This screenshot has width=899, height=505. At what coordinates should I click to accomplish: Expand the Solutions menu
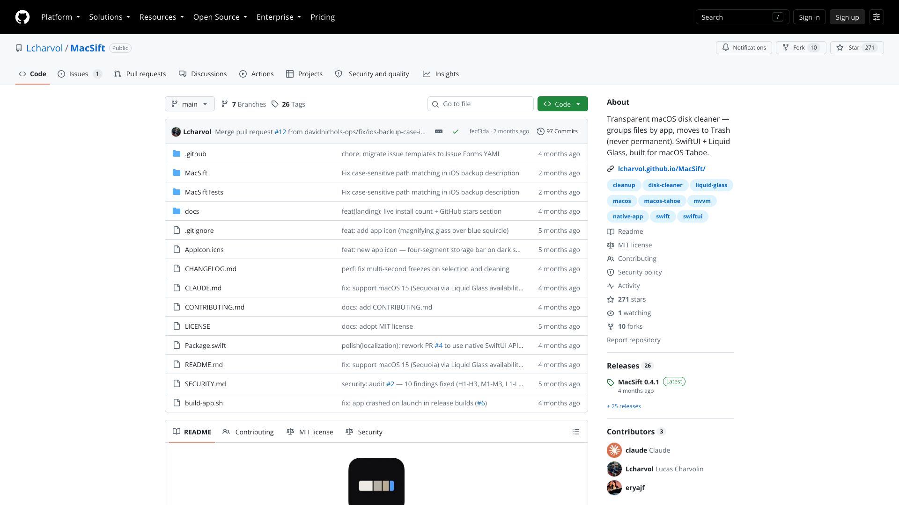110,17
